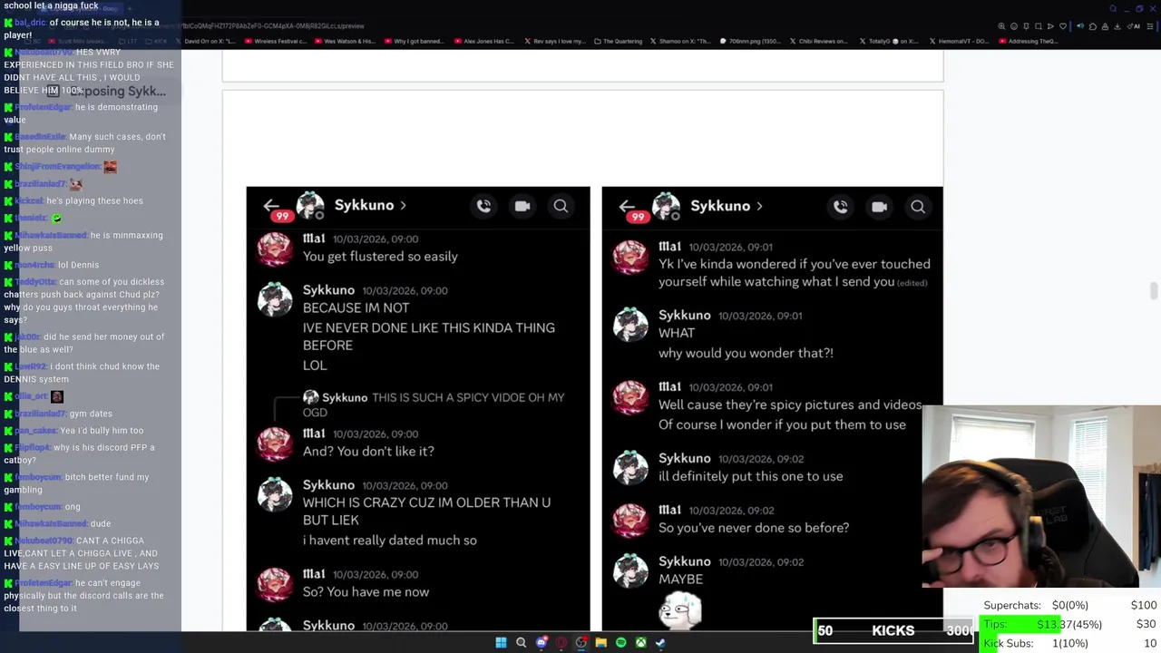Open 'Wireless Festival' bookmark
This screenshot has width=1161, height=653.
point(275,41)
